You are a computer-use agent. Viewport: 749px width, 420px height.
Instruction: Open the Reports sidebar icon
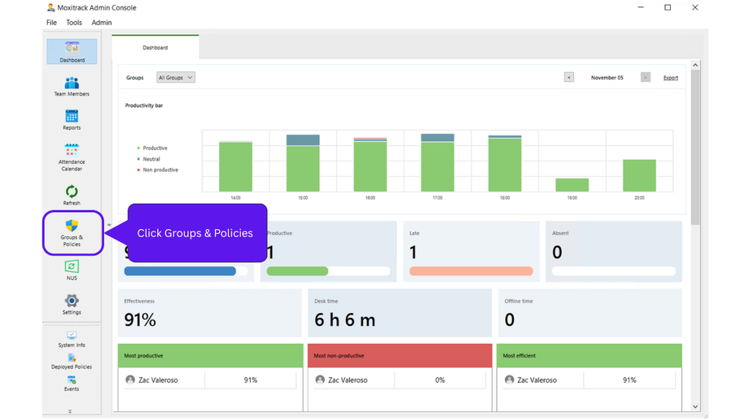click(x=72, y=119)
